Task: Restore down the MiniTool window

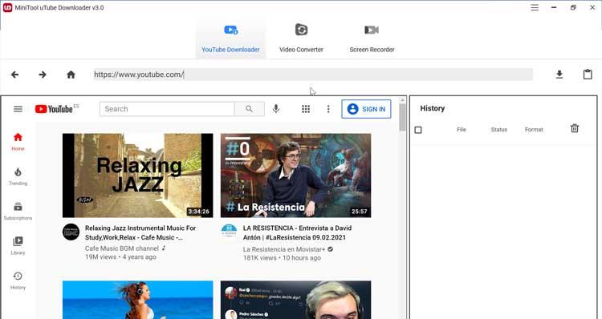Action: [x=573, y=8]
